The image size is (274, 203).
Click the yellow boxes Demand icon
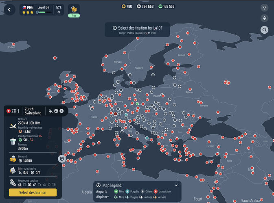[13, 159]
